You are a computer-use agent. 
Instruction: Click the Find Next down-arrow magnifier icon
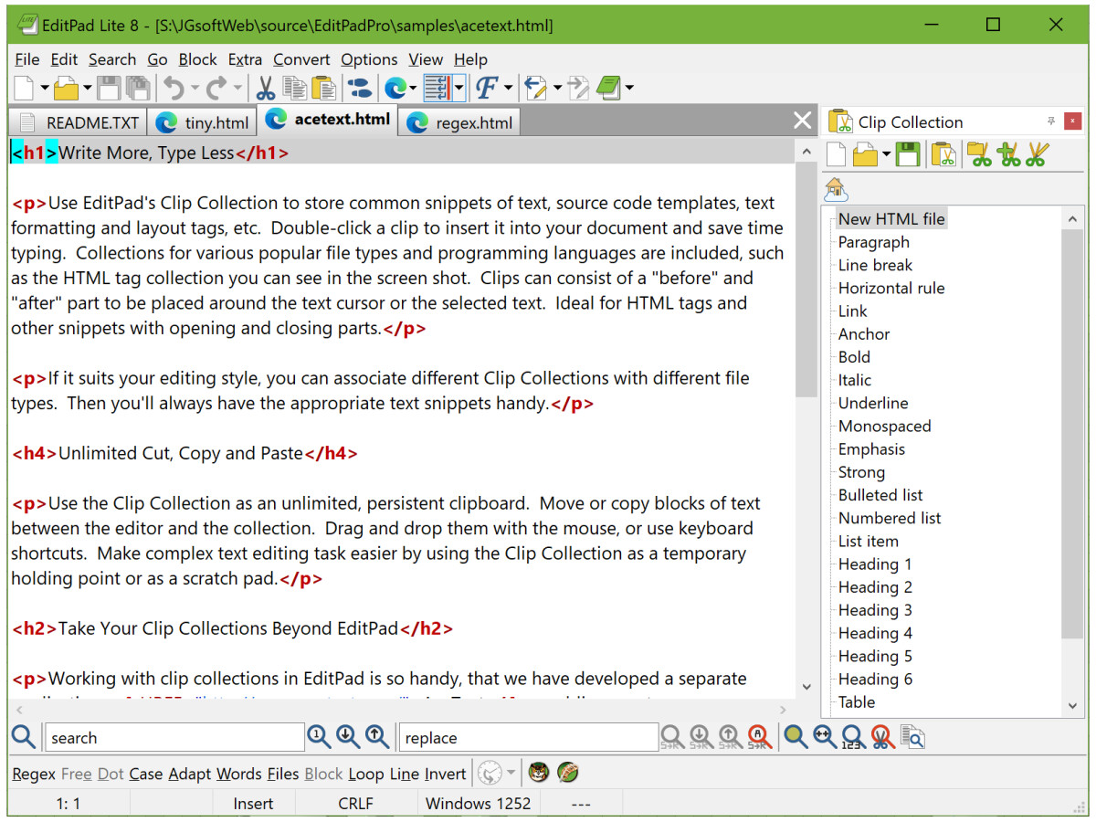pos(347,736)
